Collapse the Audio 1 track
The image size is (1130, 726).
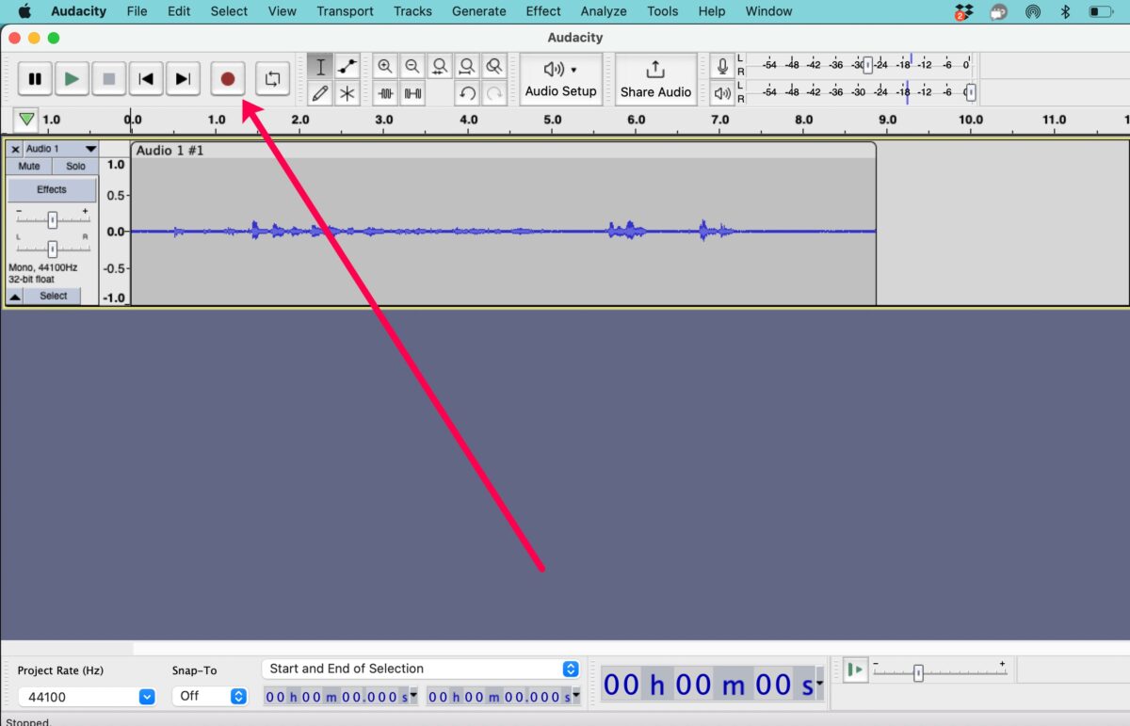(15, 296)
